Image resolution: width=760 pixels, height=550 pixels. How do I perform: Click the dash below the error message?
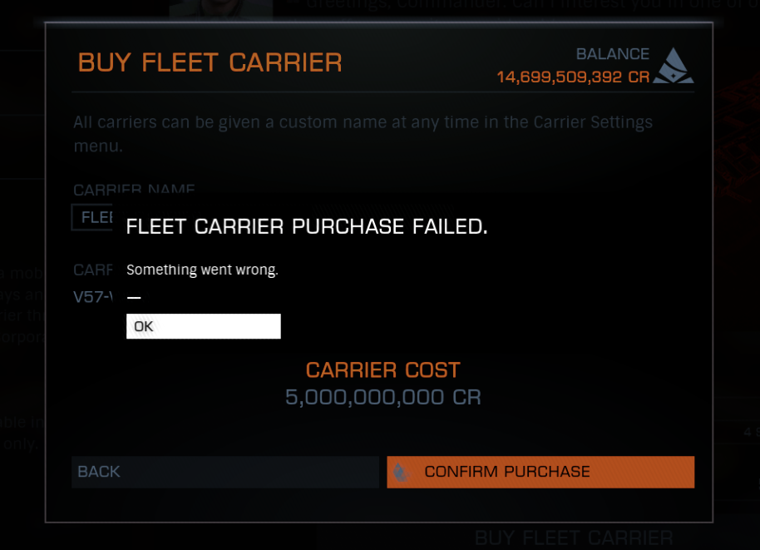point(134,297)
